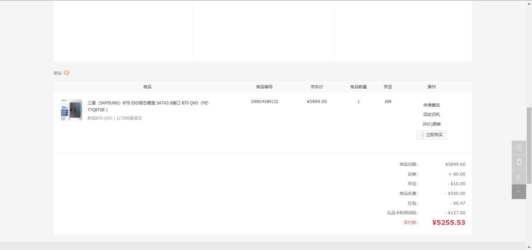Click the Samsung SSD product thumbnail
The image size is (532, 250).
[71, 110]
